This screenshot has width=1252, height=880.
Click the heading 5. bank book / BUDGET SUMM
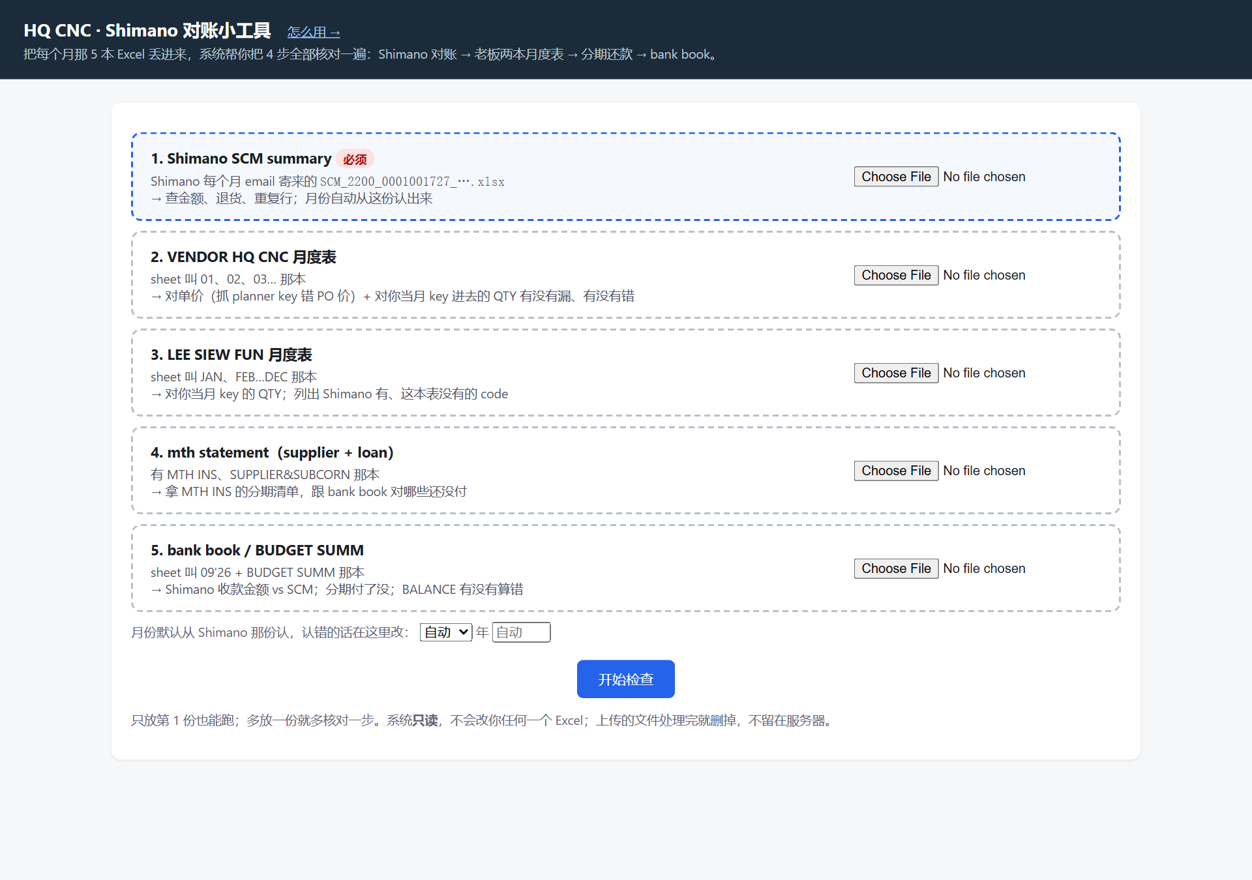pos(257,550)
